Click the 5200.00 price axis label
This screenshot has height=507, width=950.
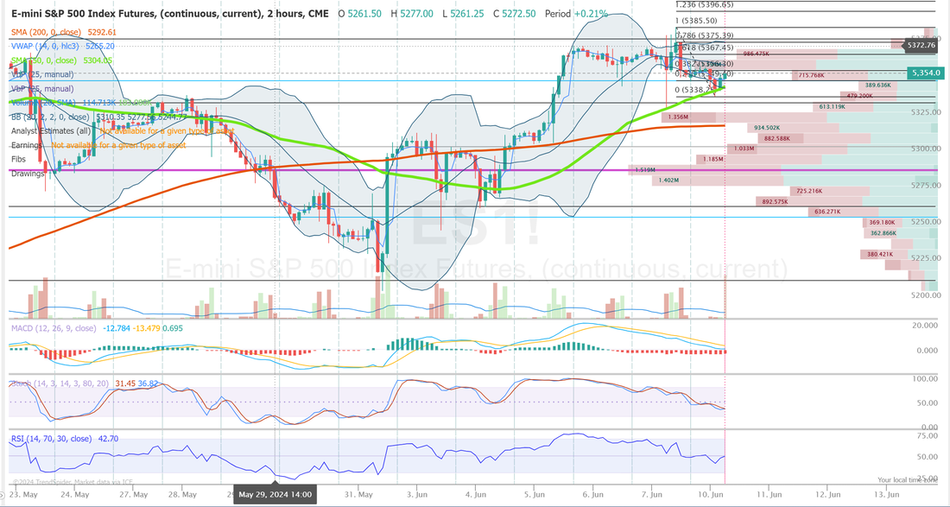coord(928,295)
